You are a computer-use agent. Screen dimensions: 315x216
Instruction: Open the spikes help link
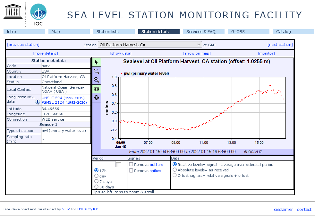coord(155,171)
